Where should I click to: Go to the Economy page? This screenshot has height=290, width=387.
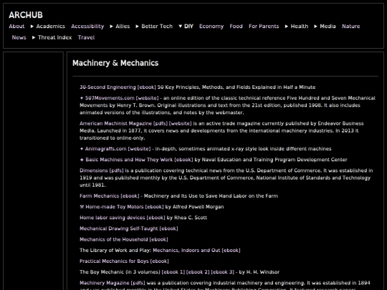pos(211,26)
